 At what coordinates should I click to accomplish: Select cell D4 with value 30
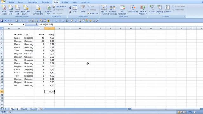tap(39, 41)
